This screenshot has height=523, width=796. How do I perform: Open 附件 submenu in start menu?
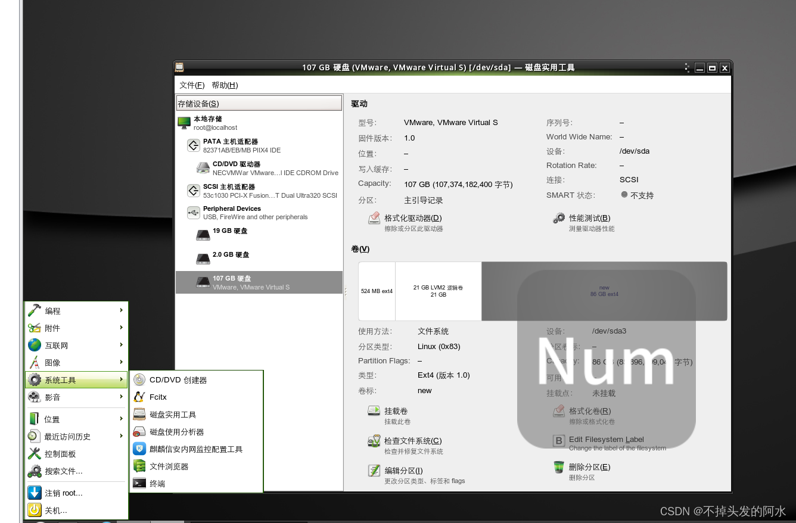click(x=76, y=328)
